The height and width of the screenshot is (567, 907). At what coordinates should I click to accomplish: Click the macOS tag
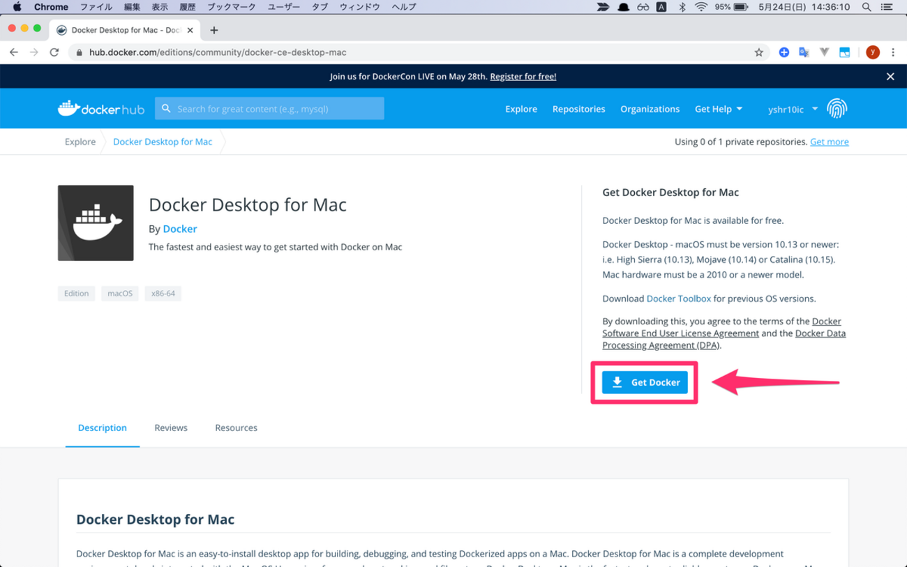click(x=120, y=294)
